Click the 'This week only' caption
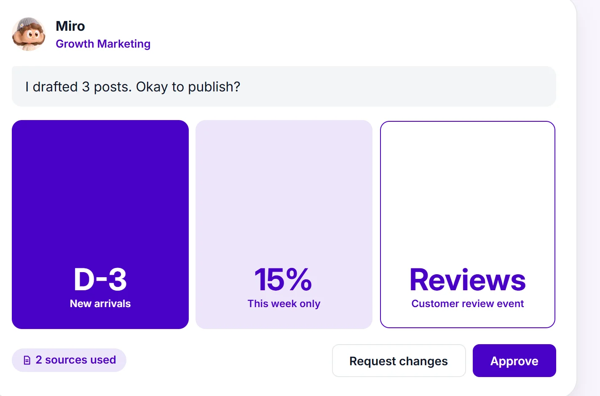The image size is (600, 396). 284,304
